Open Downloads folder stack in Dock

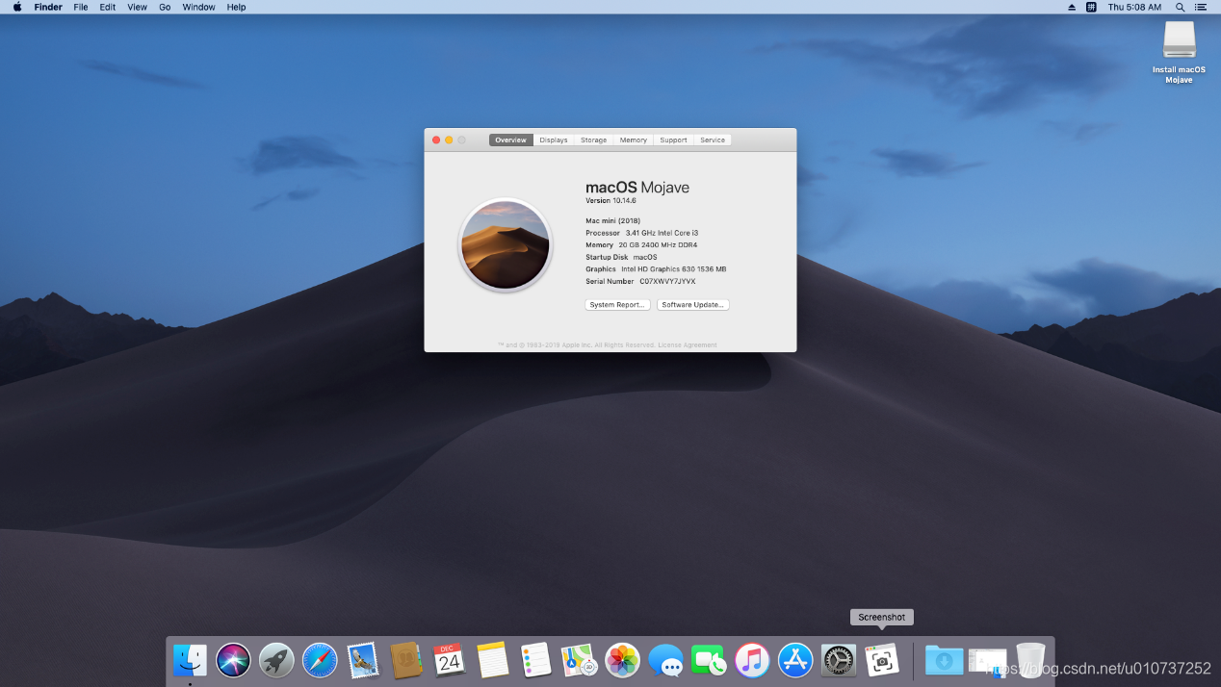(944, 660)
